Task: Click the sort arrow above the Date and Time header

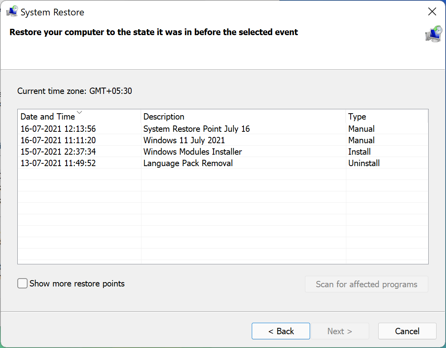Action: coord(80,112)
